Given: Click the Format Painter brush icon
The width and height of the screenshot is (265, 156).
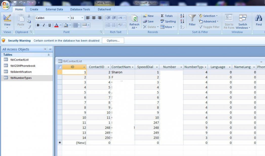Looking at the screenshot, I should click(29, 27).
